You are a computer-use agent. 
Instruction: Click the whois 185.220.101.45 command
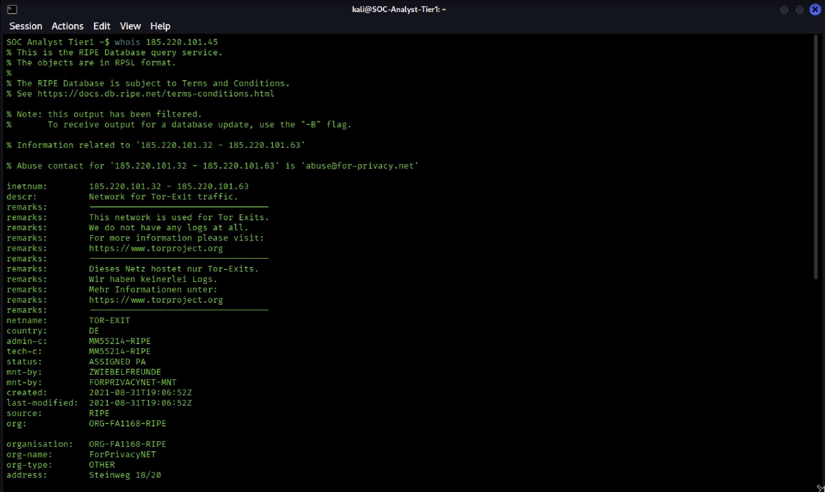pos(166,42)
